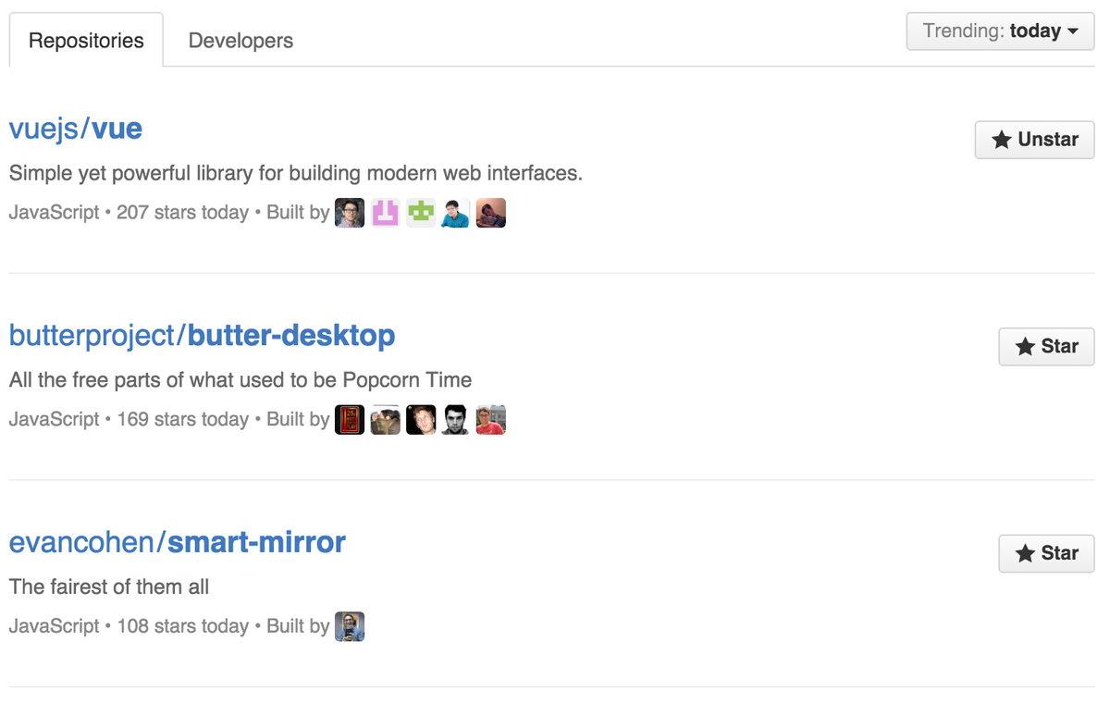Click the "207 stars today" text

(182, 213)
